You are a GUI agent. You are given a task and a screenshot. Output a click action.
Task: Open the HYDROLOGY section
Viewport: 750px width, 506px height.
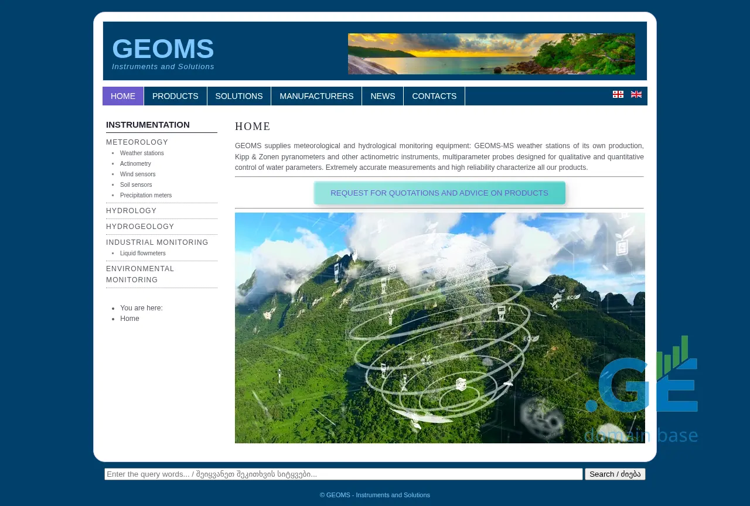tap(131, 211)
